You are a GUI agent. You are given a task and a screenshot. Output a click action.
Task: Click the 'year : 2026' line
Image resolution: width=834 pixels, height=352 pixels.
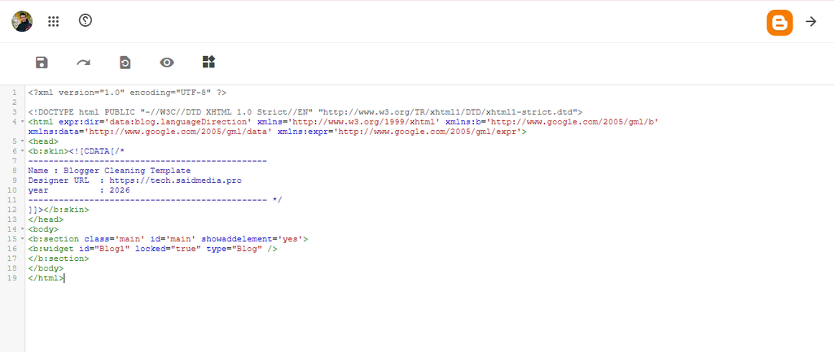pos(79,190)
